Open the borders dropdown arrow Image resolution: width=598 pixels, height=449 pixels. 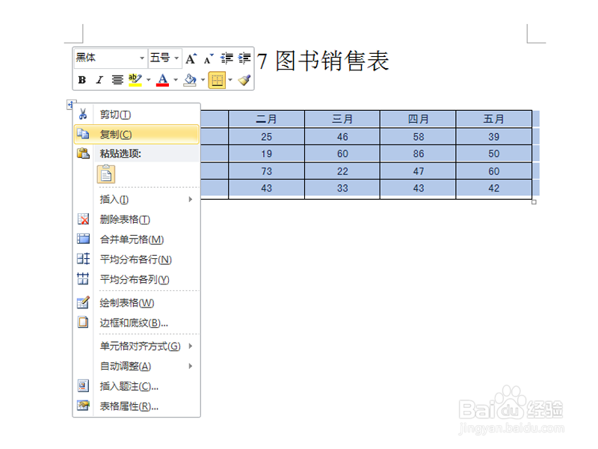pos(230,80)
